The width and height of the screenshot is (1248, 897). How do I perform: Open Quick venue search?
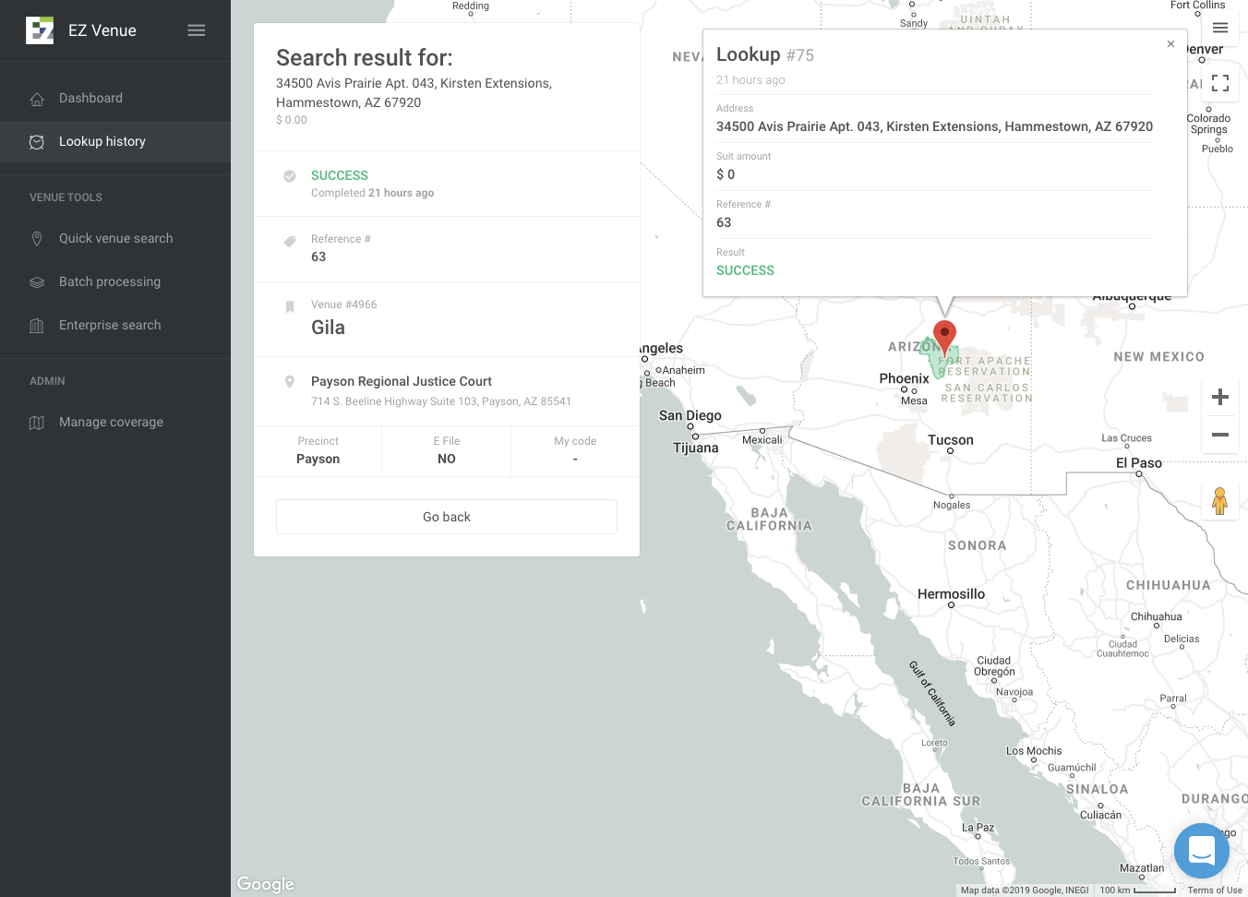(x=115, y=239)
